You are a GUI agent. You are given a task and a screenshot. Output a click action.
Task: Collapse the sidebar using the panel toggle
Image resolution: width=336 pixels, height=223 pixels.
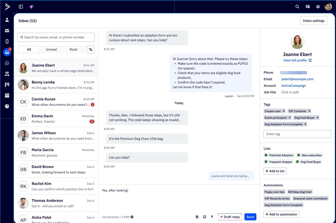click(x=21, y=6)
